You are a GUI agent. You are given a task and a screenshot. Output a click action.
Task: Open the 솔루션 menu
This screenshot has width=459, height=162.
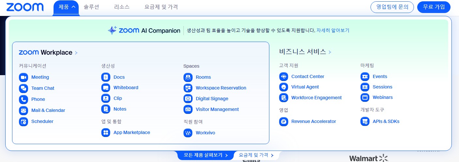pos(91,7)
